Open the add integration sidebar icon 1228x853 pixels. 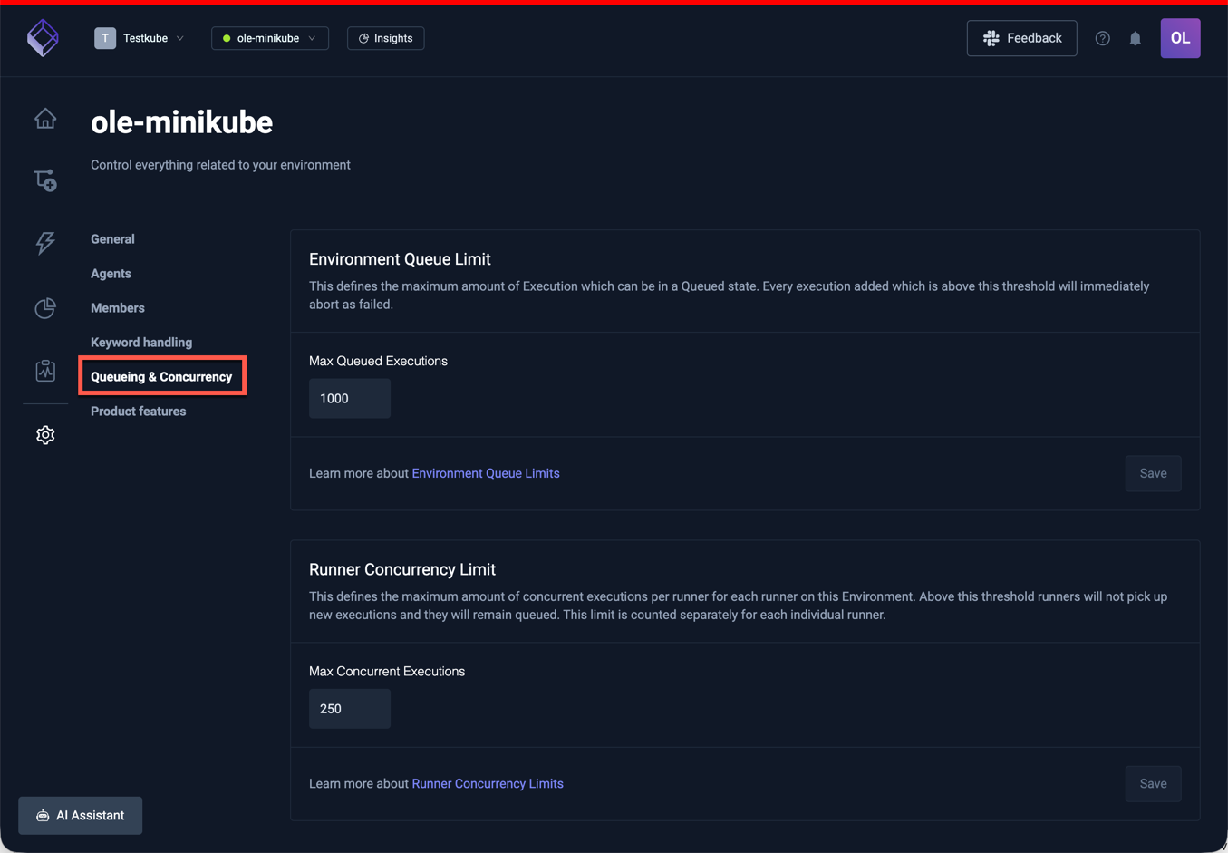click(45, 180)
